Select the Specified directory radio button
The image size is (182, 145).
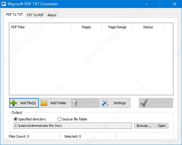pyautogui.click(x=15, y=119)
